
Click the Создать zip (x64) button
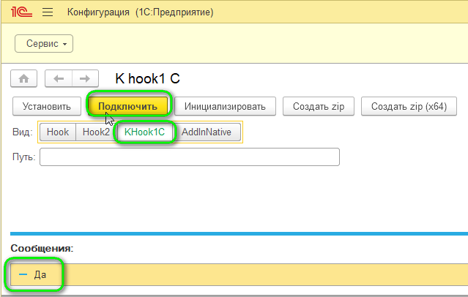[x=409, y=106]
